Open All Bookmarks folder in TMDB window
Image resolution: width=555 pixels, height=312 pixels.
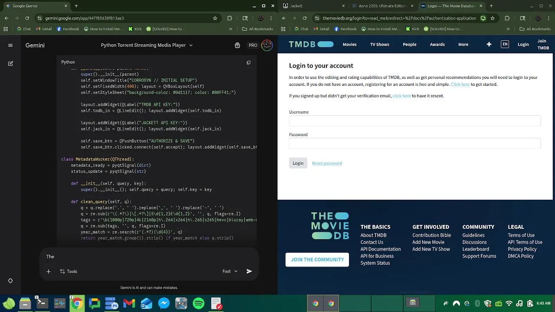[535, 29]
